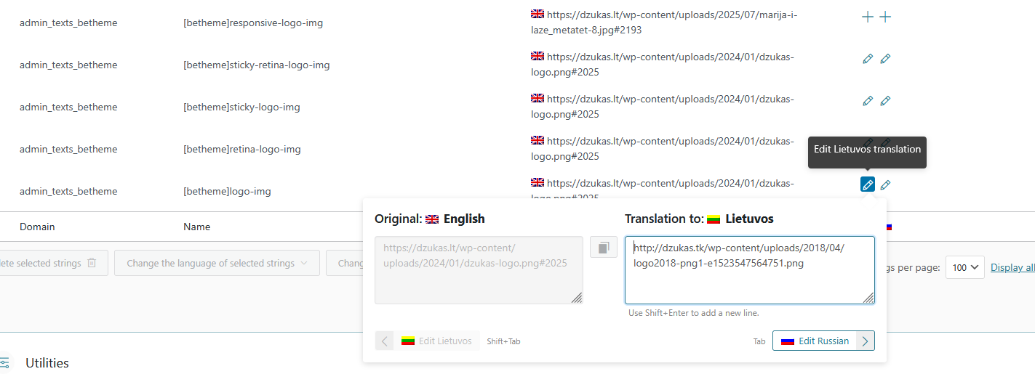1035x374 pixels.
Task: Add Lietuvos translation for responsive-logo-img
Action: (x=867, y=17)
